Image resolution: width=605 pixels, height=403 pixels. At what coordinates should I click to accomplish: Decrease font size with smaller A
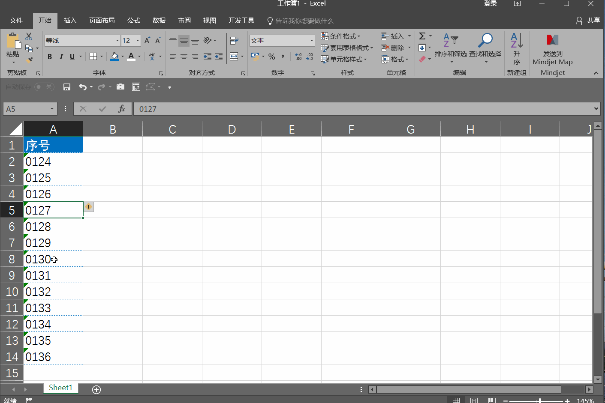pyautogui.click(x=158, y=40)
